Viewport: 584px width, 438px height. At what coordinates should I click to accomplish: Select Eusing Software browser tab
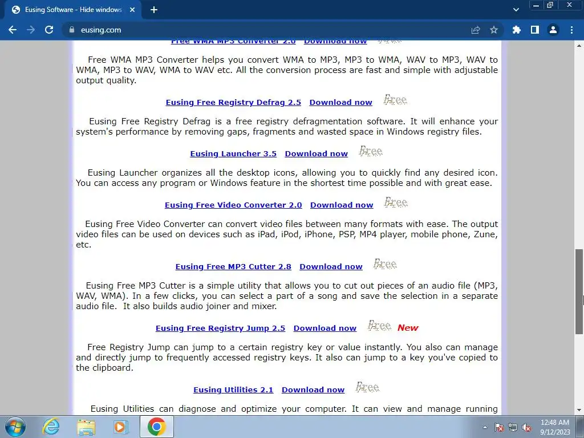click(72, 10)
